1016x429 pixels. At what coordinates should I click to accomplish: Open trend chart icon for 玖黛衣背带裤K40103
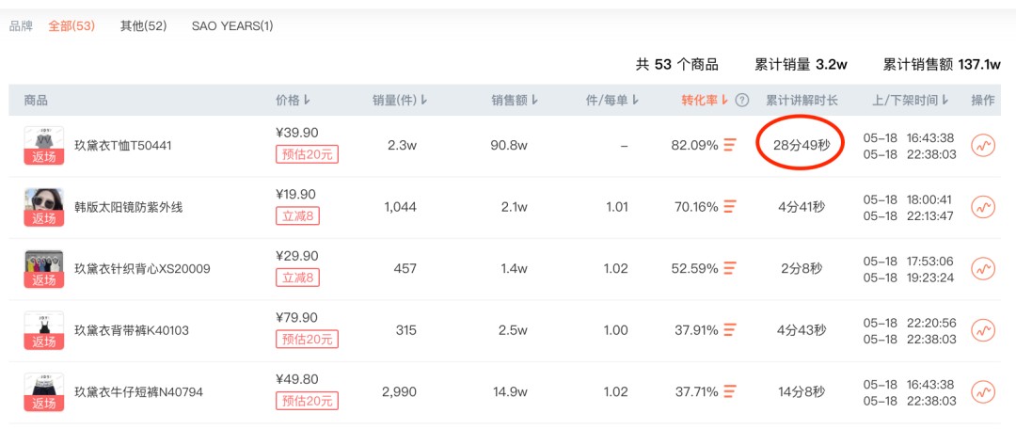[x=983, y=330]
